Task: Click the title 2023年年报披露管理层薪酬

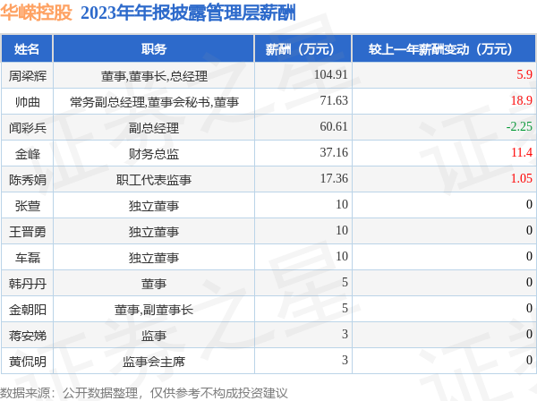Action: click(x=188, y=13)
